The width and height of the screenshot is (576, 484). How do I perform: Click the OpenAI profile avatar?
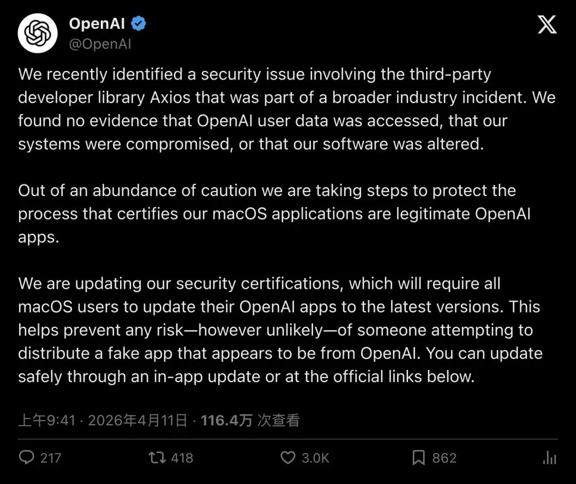click(x=37, y=34)
